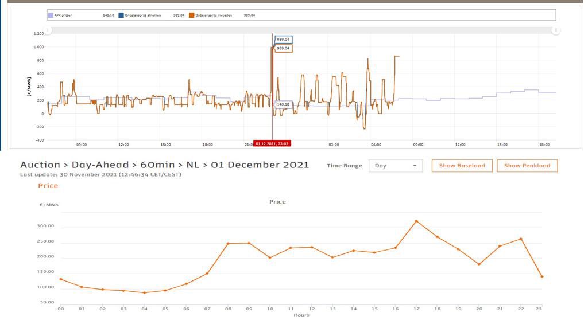Select the price data point at hour 22
The height and width of the screenshot is (320, 588).
pos(521,239)
